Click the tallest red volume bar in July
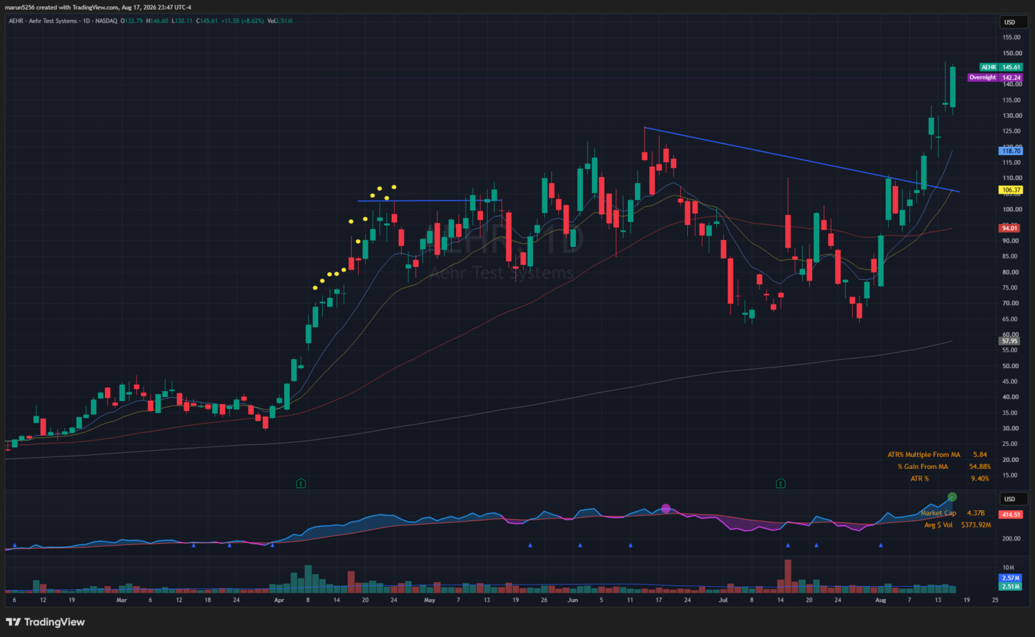This screenshot has height=637, width=1035. coord(787,576)
